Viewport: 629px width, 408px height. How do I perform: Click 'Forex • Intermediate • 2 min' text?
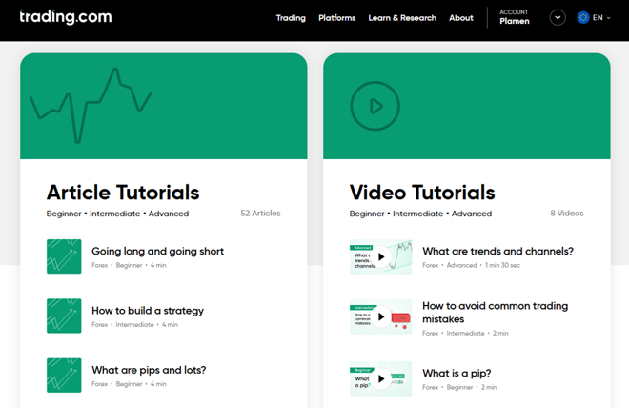point(465,333)
